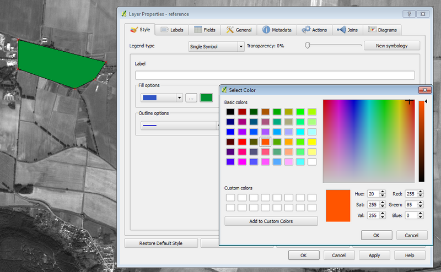441x272 pixels.
Task: Open the Diagrams tab
Action: [x=382, y=30]
